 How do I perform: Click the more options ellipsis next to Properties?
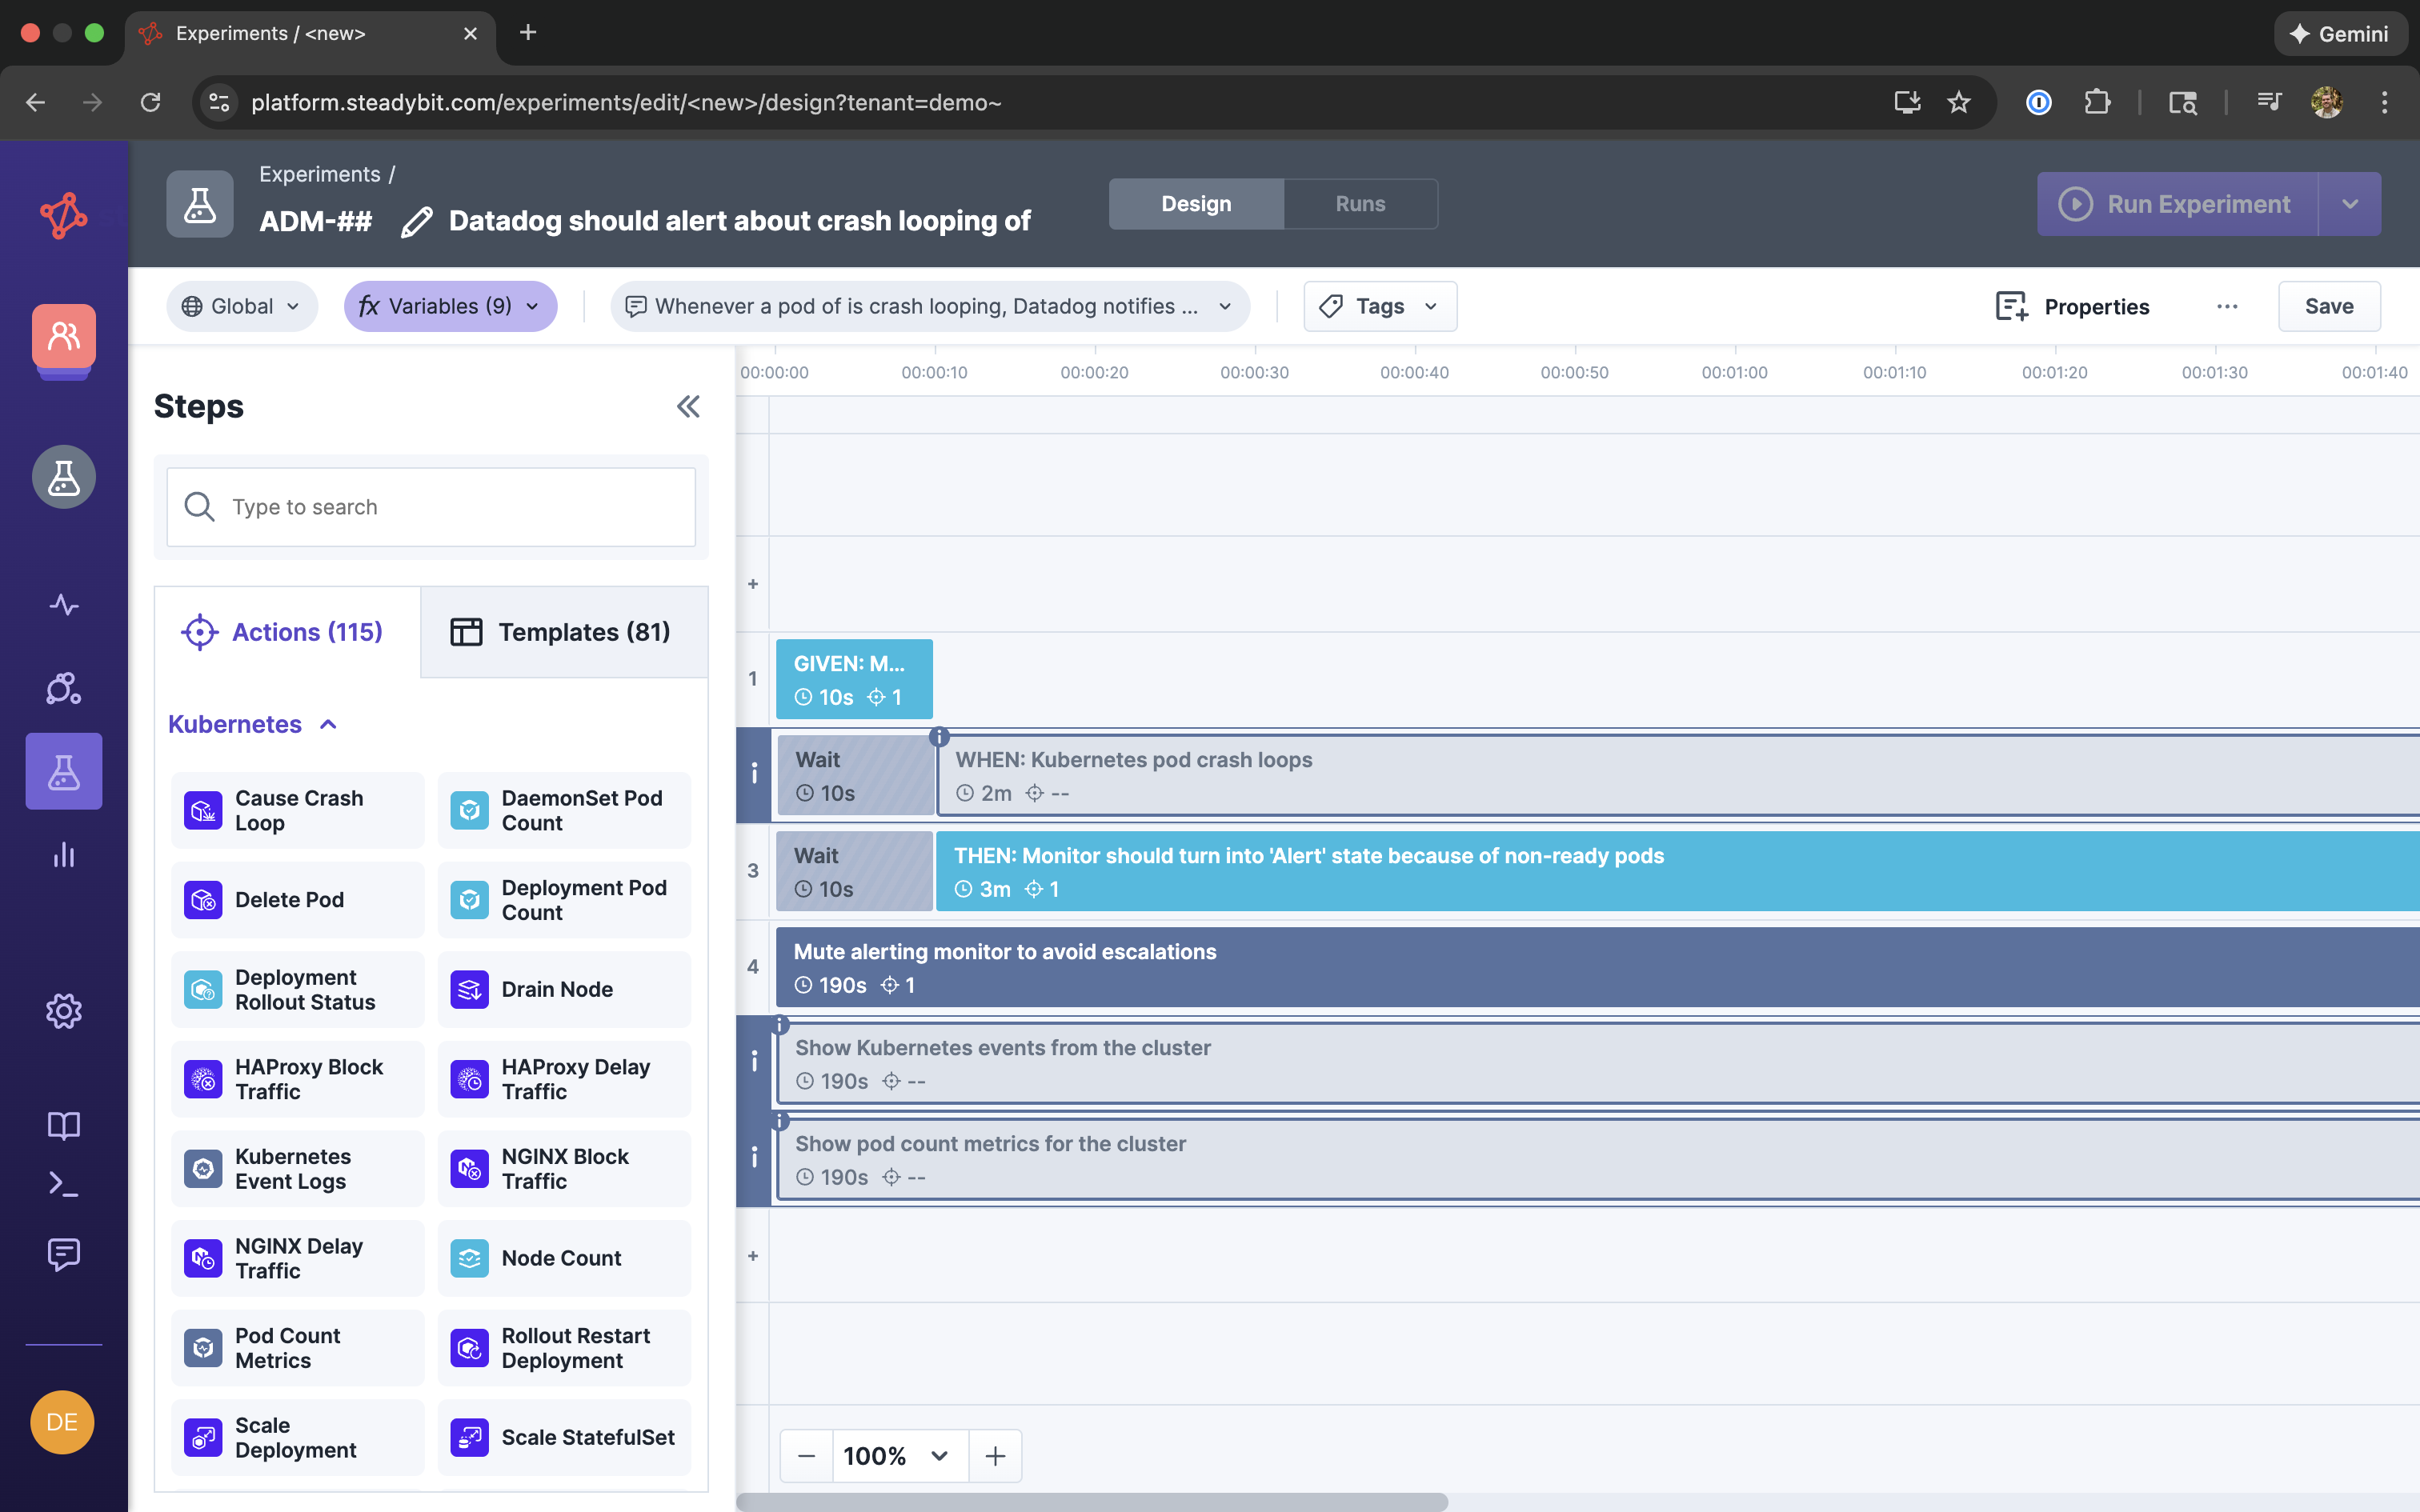pos(2227,306)
